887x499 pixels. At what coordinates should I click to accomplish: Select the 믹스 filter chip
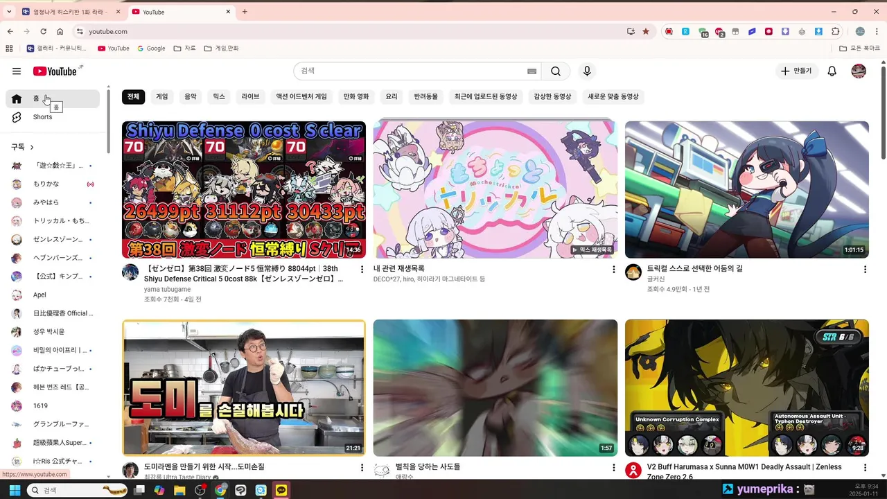(219, 97)
